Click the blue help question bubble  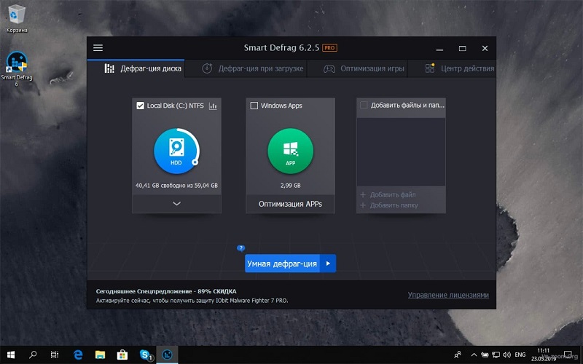[241, 248]
